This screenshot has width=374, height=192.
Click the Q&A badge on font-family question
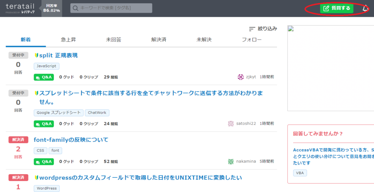click(x=43, y=161)
